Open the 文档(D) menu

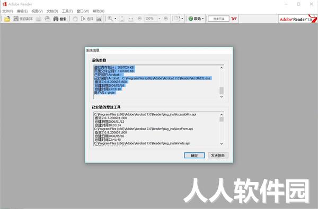click(52, 11)
